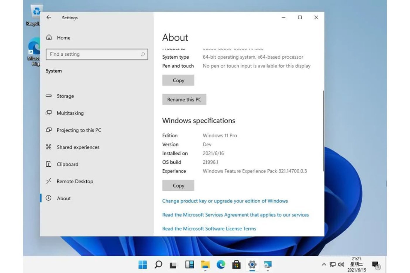410x273 pixels.
Task: Go back using the Settings back arrow
Action: click(x=49, y=18)
